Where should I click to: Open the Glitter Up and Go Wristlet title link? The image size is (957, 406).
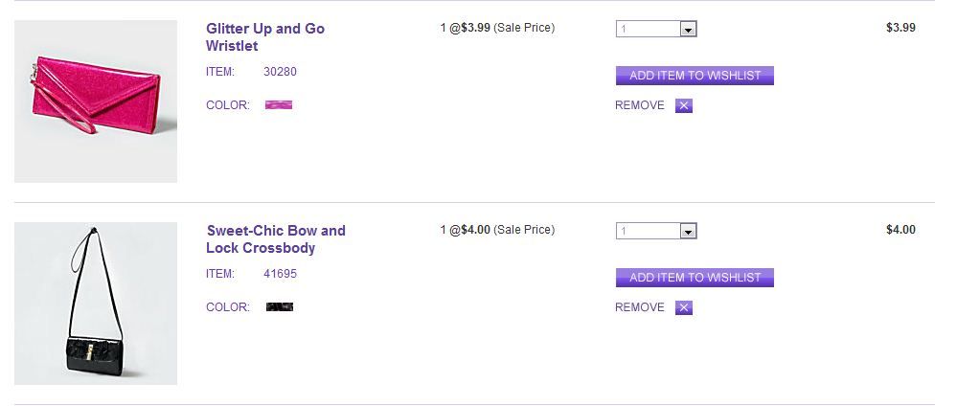tap(265, 37)
